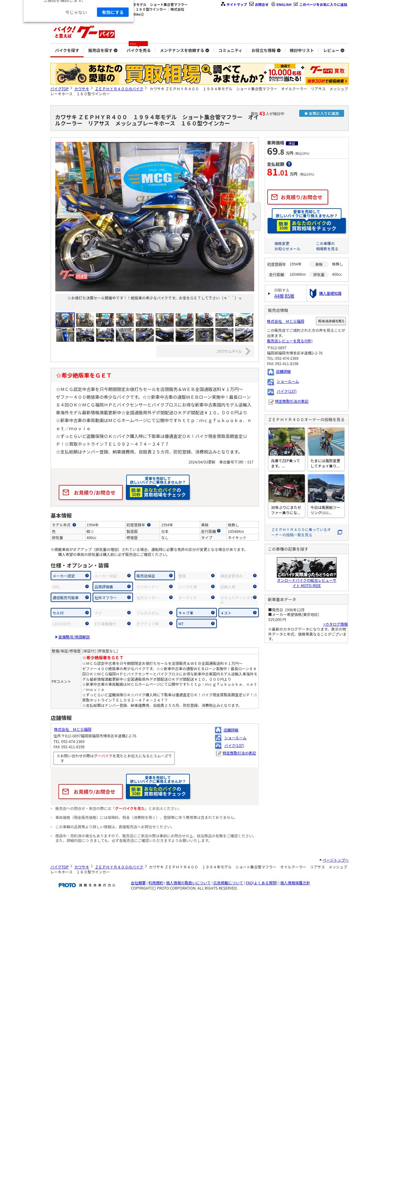Click the bike icon in bottom 店舗情報 section
399x1199 pixels.
[x=218, y=745]
